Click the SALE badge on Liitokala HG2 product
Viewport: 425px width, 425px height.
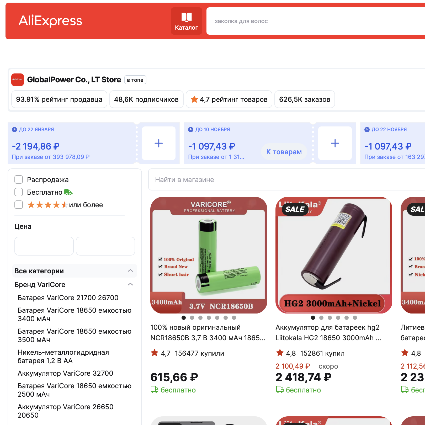[295, 209]
